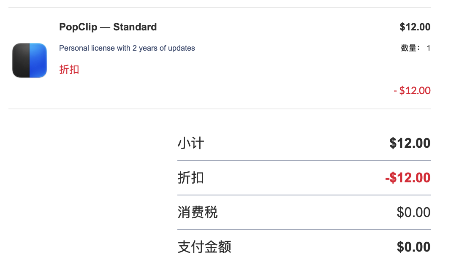The image size is (451, 271).
Task: Click the quantity value 1
Action: tap(429, 48)
